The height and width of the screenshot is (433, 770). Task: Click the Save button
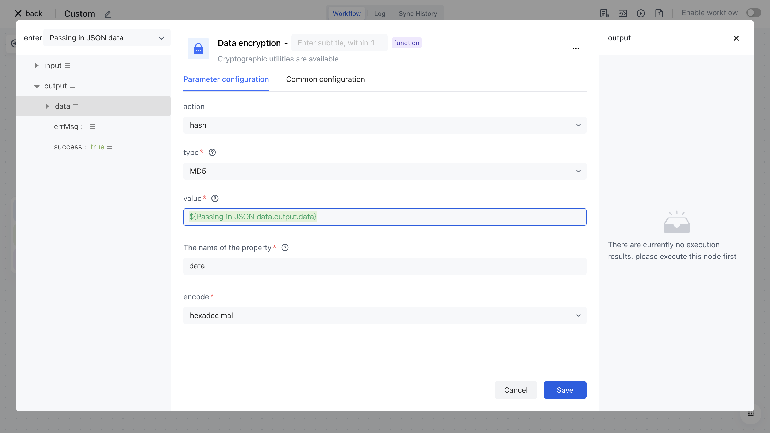565,390
